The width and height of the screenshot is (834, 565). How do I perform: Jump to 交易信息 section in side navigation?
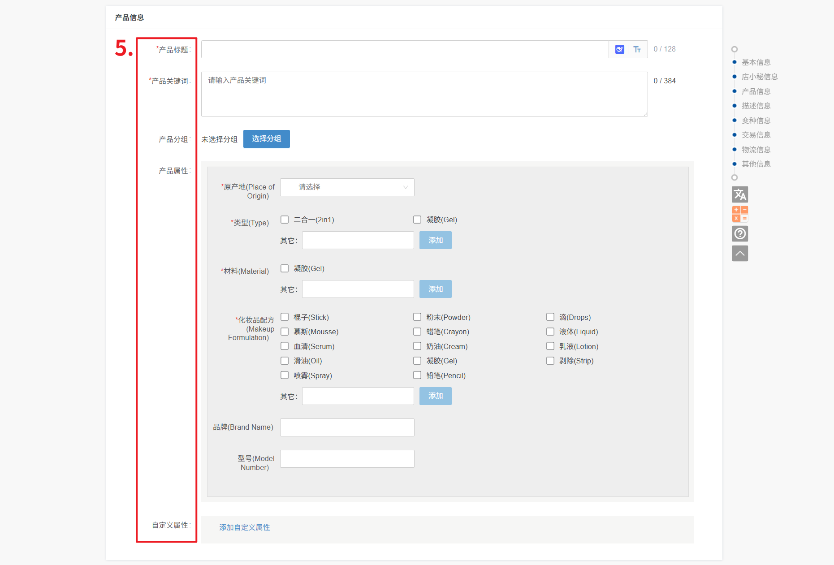tap(756, 135)
